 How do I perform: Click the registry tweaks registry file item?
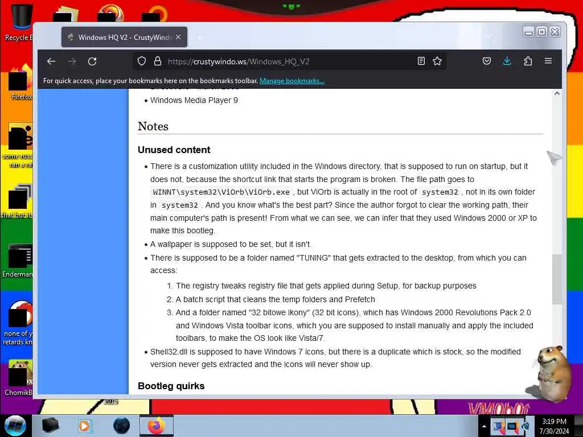[326, 286]
